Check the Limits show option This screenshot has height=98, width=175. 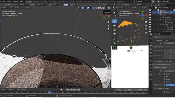coord(165,74)
